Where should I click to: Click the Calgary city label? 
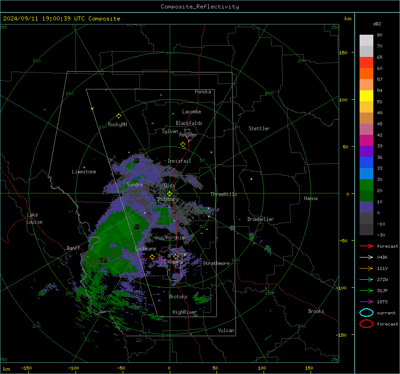point(173,261)
